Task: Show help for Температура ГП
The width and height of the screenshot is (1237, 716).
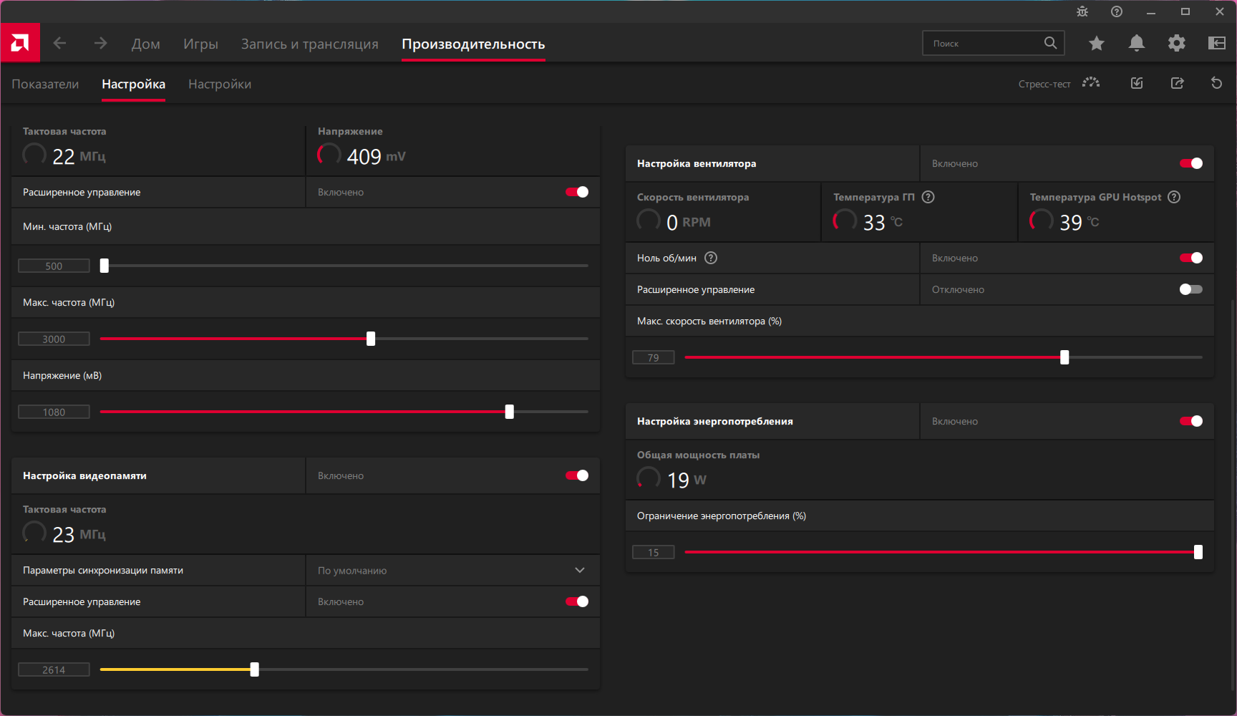Action: point(928,197)
